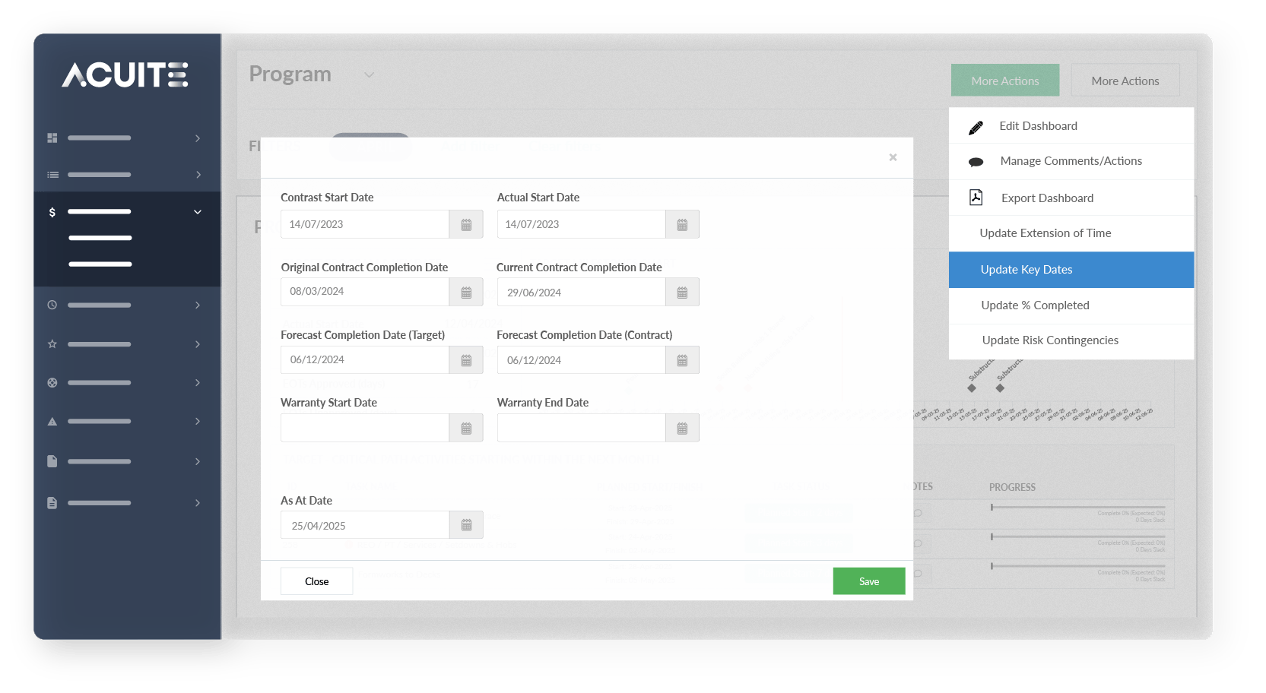This screenshot has width=1266, height=693.
Task: Click the empty Warranty End Date field
Action: click(x=581, y=428)
